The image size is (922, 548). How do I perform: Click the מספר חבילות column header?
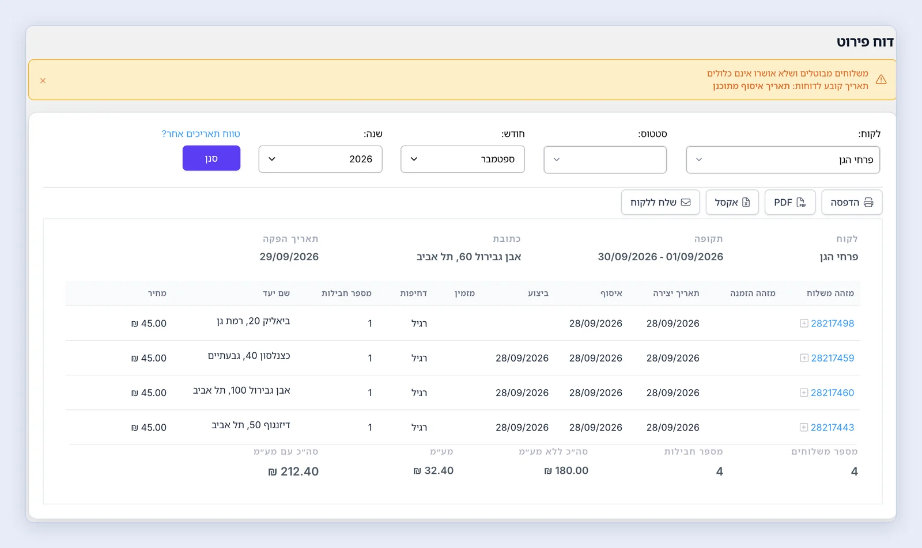(x=346, y=293)
